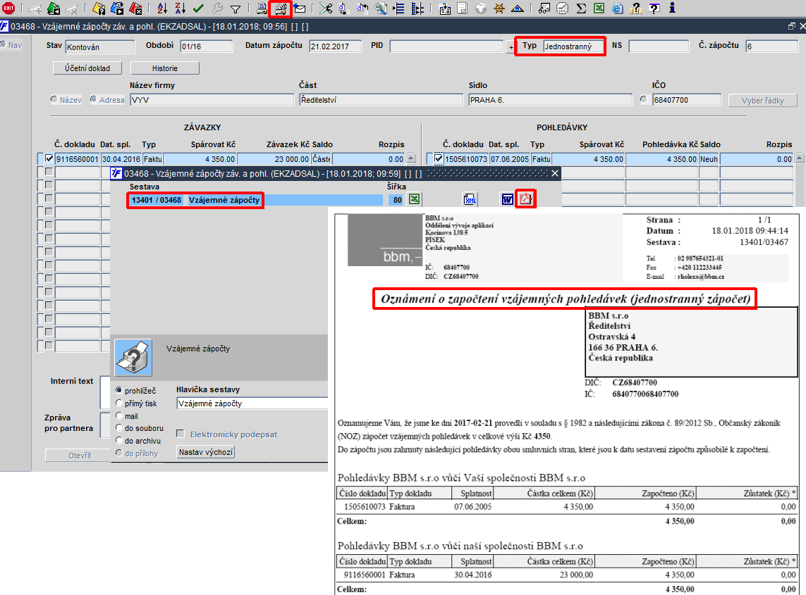
Task: Select the 'přímý tisk' radio option
Action: [x=119, y=403]
